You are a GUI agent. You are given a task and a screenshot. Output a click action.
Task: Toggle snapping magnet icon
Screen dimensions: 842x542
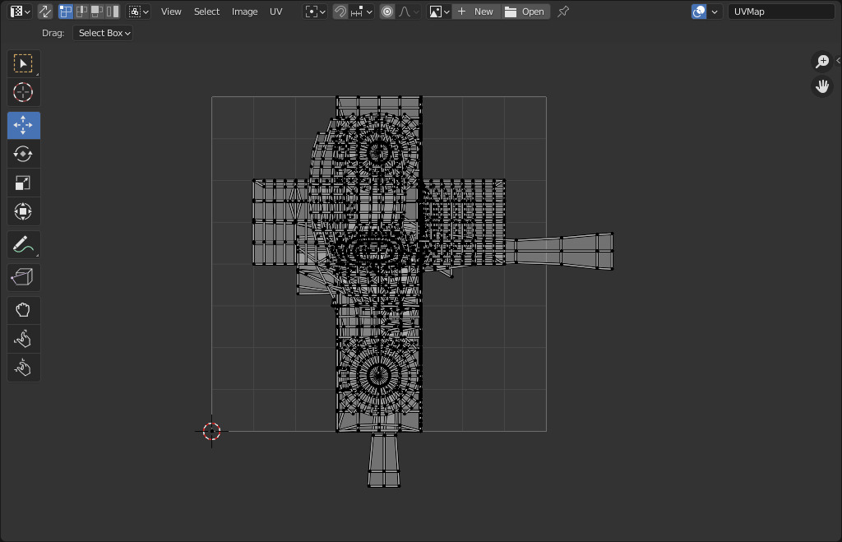[x=340, y=12]
